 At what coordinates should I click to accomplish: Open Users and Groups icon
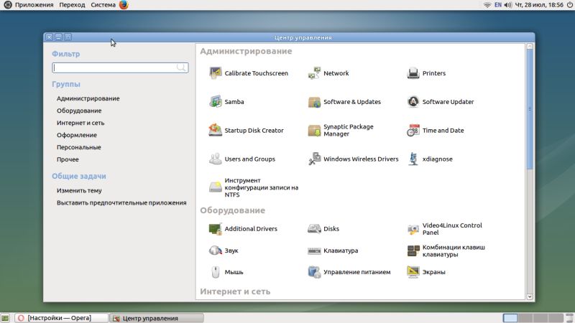pos(215,159)
